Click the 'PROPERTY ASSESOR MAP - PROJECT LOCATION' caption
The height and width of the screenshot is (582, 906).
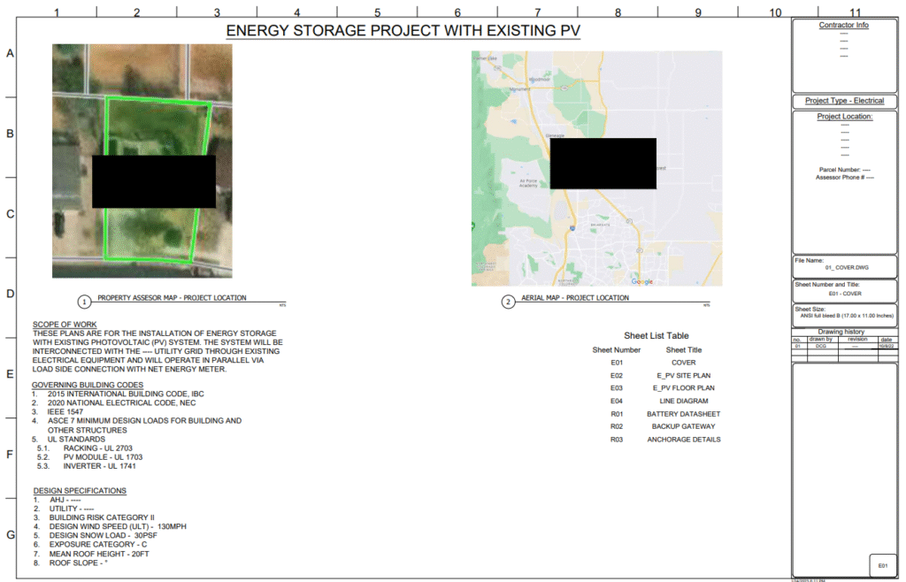(172, 298)
